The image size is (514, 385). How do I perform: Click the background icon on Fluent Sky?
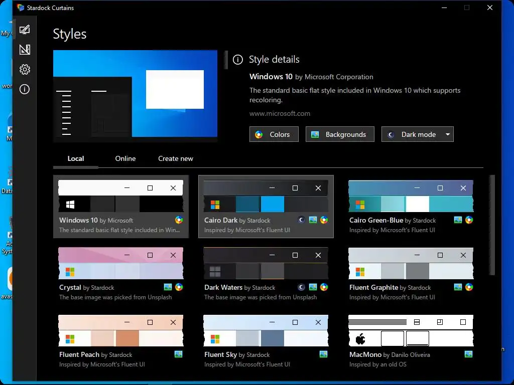click(x=324, y=354)
